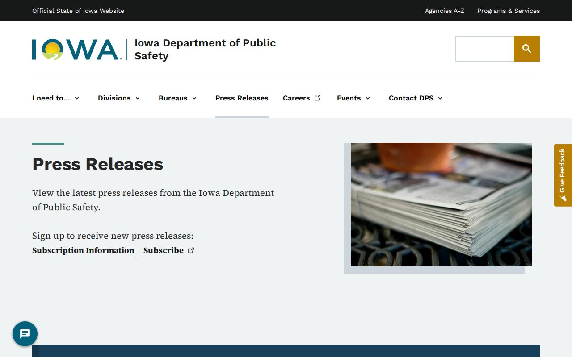Open the chat bubble widget
The width and height of the screenshot is (572, 357).
25,334
